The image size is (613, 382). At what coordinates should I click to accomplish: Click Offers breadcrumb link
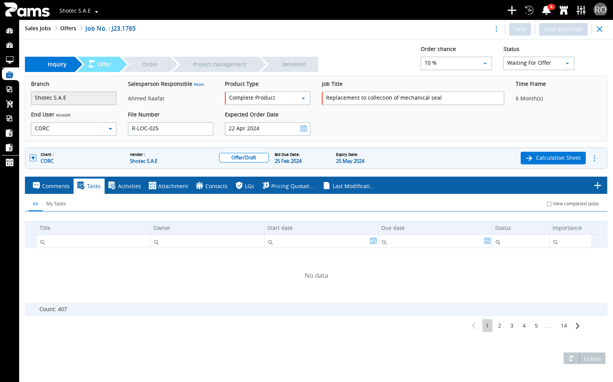click(68, 28)
